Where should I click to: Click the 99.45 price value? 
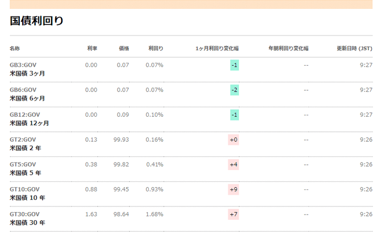121,189
